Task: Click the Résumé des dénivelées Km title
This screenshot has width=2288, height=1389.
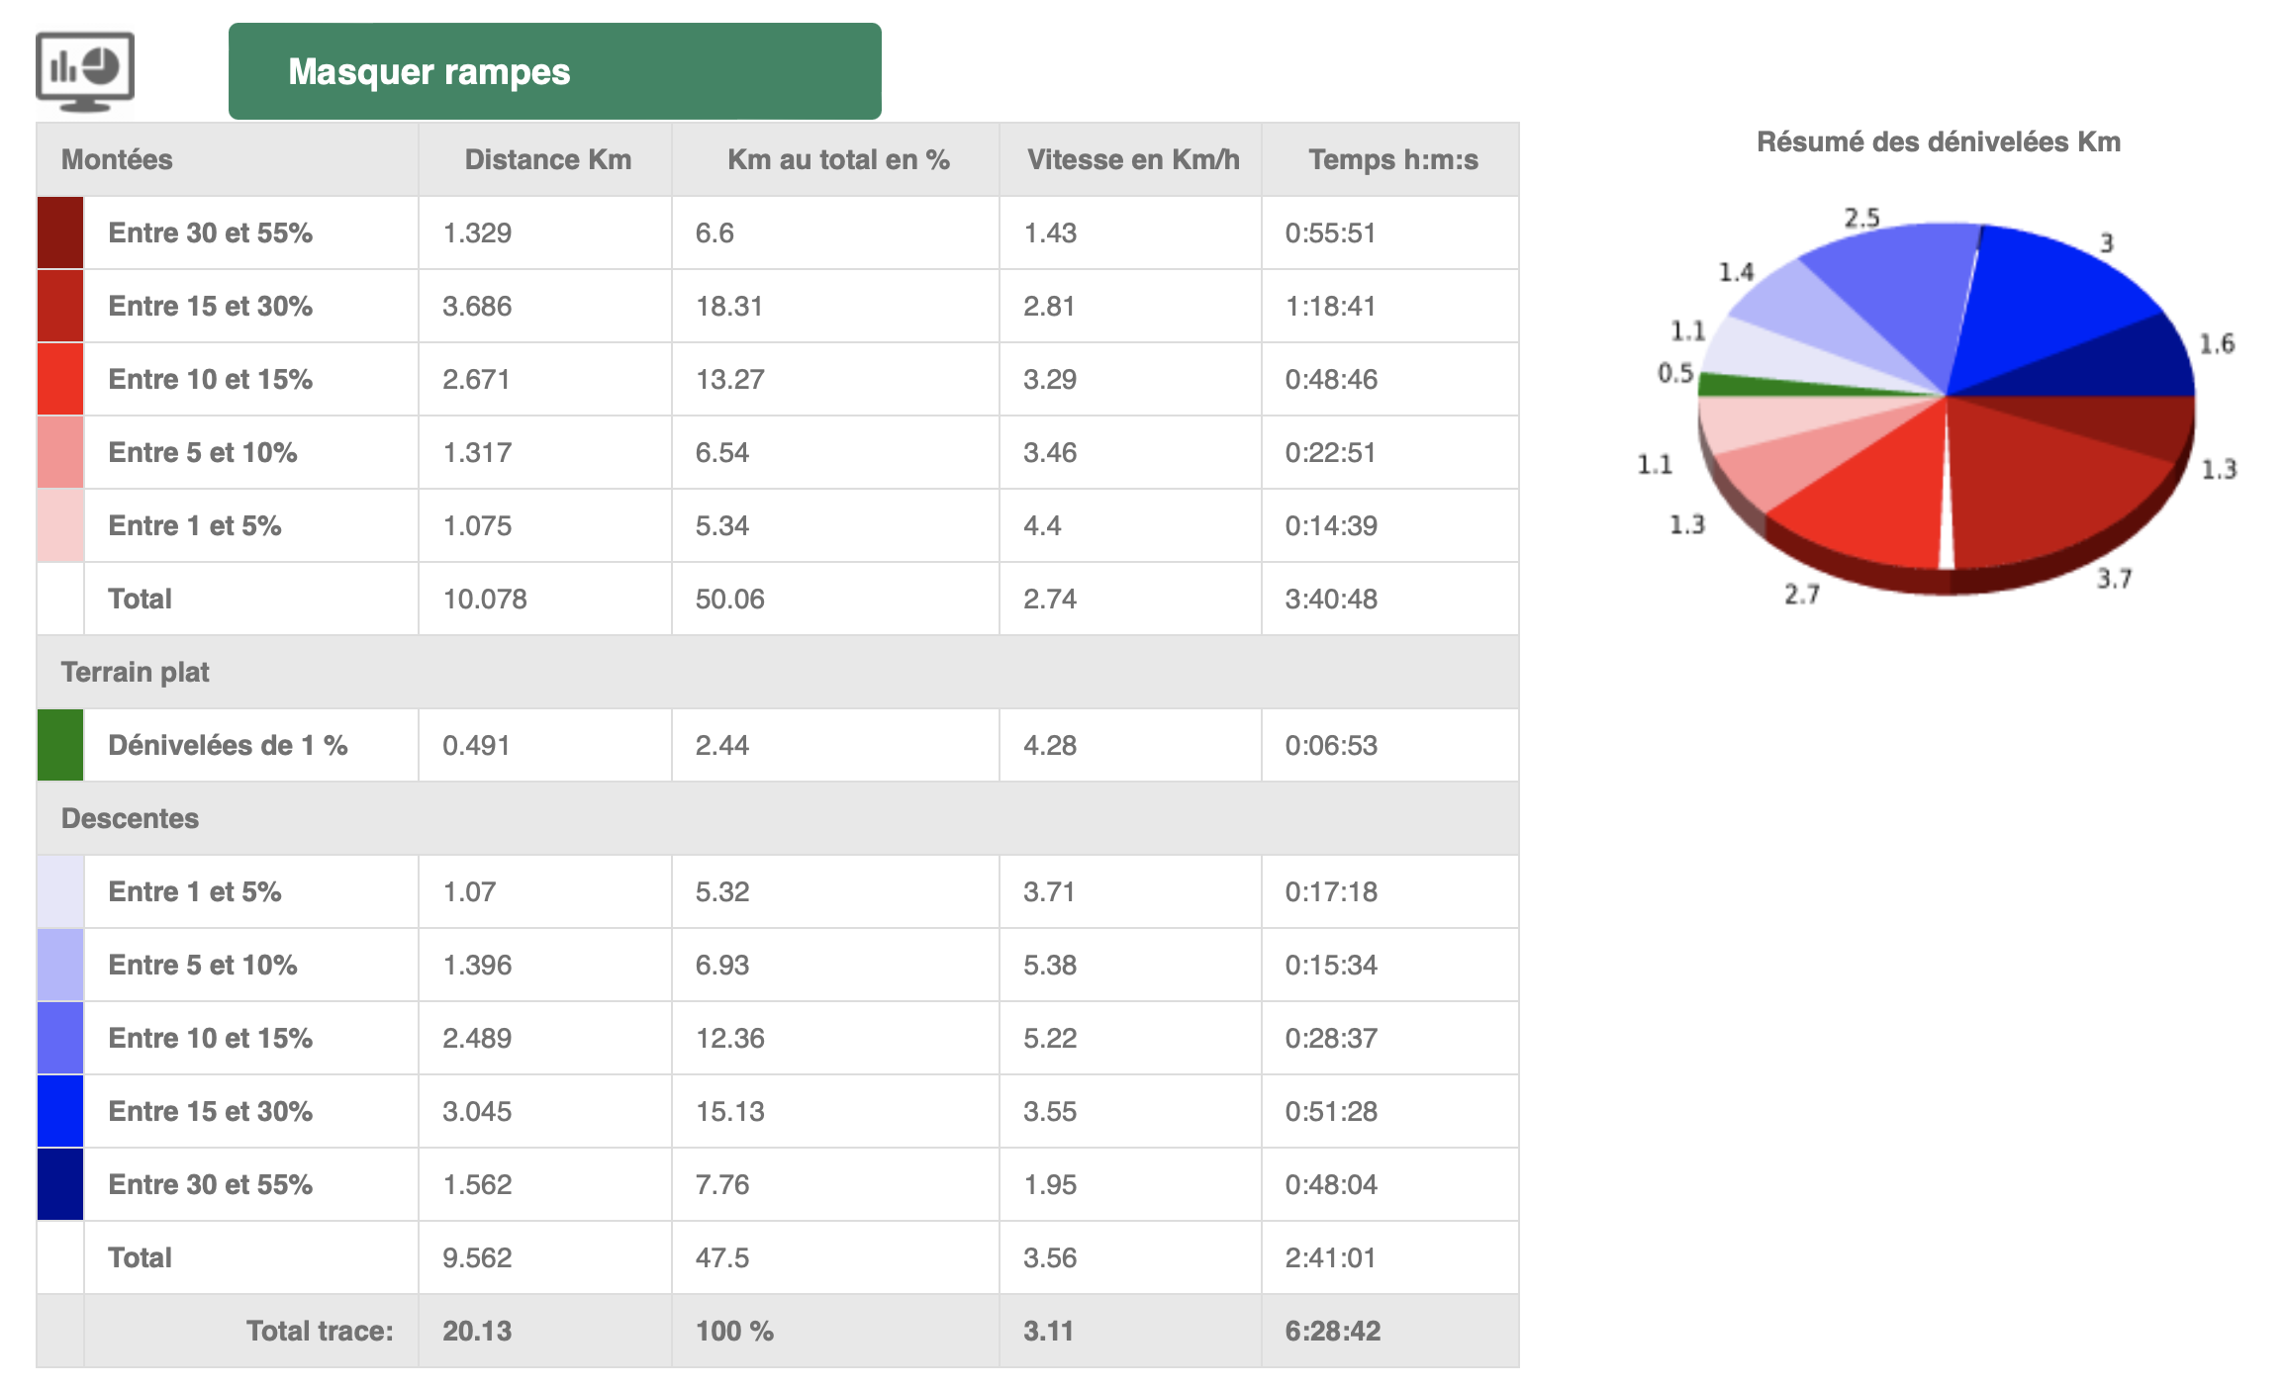Action: [x=1938, y=141]
